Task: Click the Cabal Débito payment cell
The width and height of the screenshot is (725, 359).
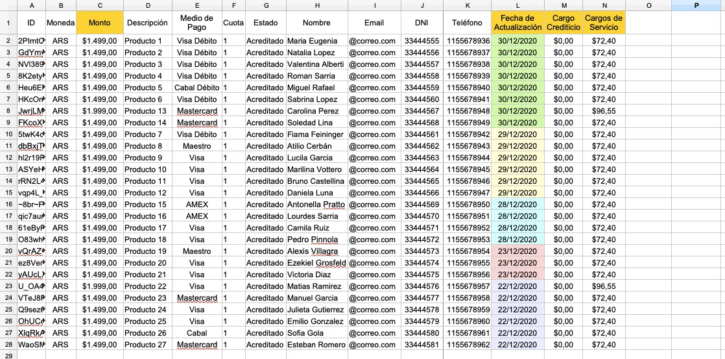Action: tap(196, 88)
